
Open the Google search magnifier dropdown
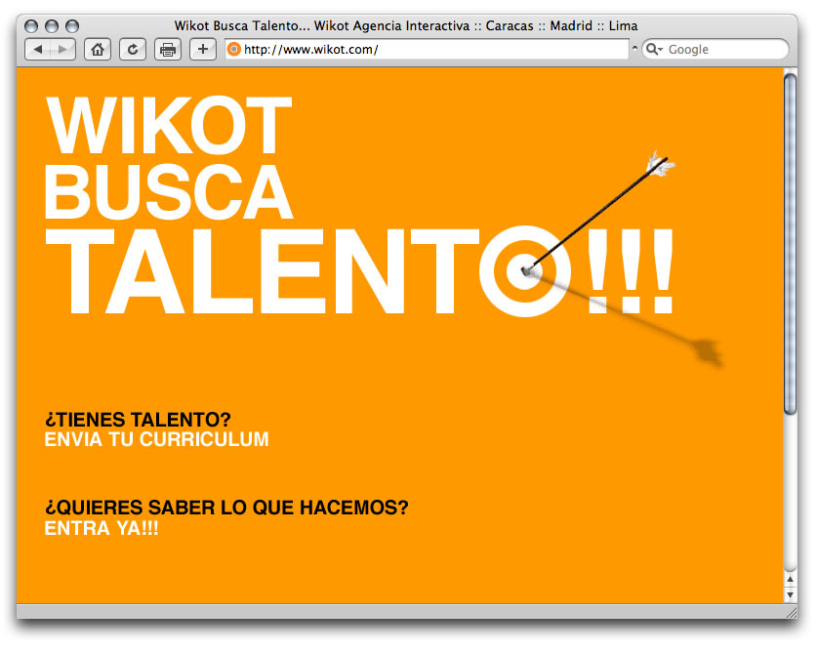[654, 49]
